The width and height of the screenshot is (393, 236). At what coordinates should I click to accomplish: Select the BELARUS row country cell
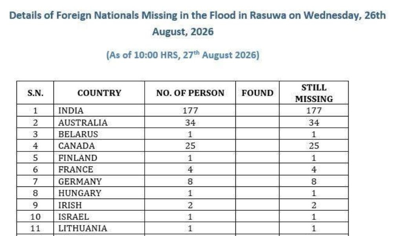(99, 134)
